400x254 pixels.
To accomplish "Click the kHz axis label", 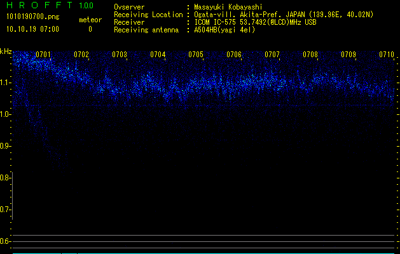I will pos(6,51).
